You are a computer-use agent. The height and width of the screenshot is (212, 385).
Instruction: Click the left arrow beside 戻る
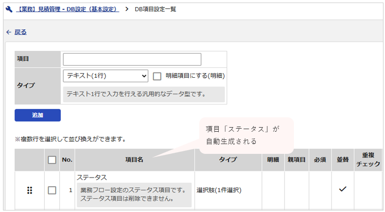[9, 32]
